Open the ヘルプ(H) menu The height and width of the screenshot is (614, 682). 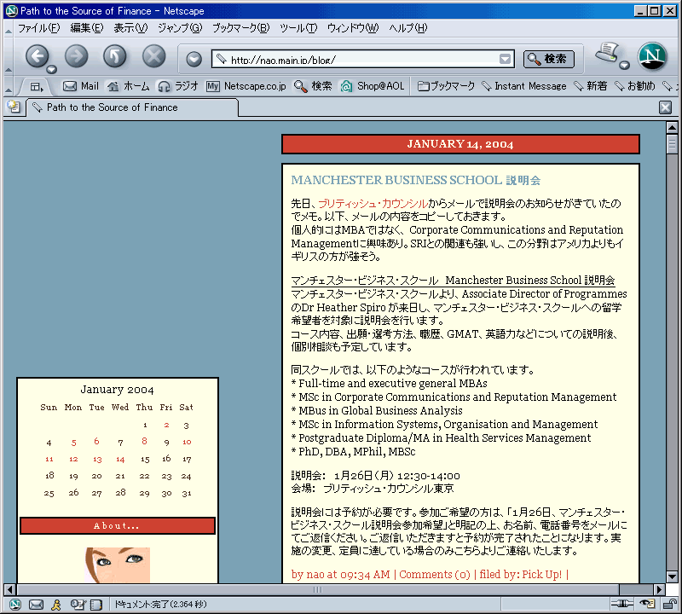click(x=408, y=28)
